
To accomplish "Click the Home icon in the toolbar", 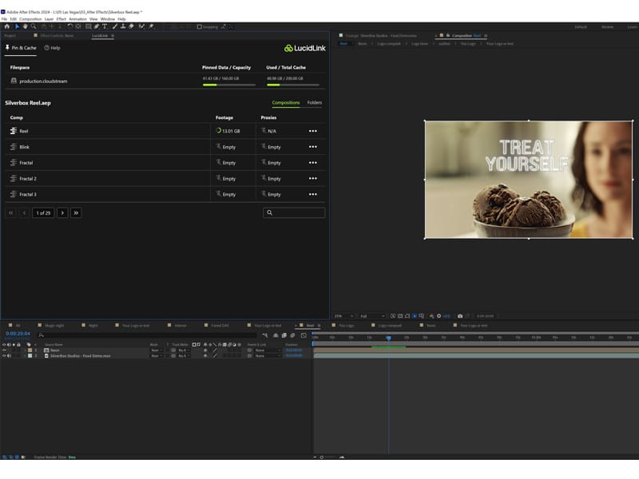I will pos(7,26).
